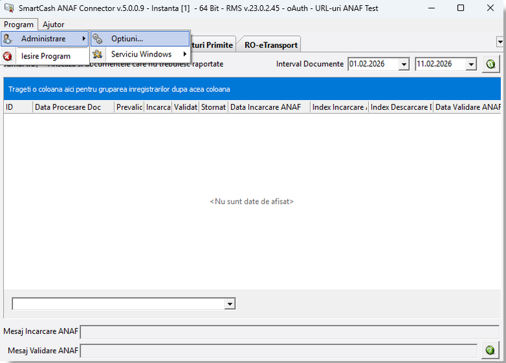Image resolution: width=506 pixels, height=363 pixels.
Task: Expand the tab list overflow arrow
Action: [500, 42]
